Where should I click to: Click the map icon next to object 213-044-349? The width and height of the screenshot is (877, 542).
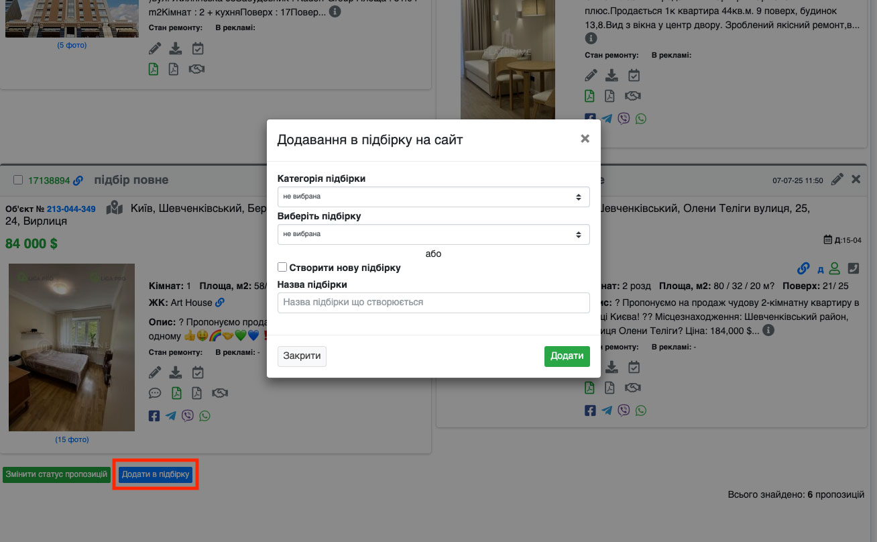pyautogui.click(x=115, y=209)
